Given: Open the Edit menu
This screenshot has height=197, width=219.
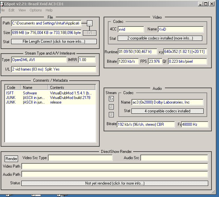Looking at the screenshot, I should click(x=11, y=10).
